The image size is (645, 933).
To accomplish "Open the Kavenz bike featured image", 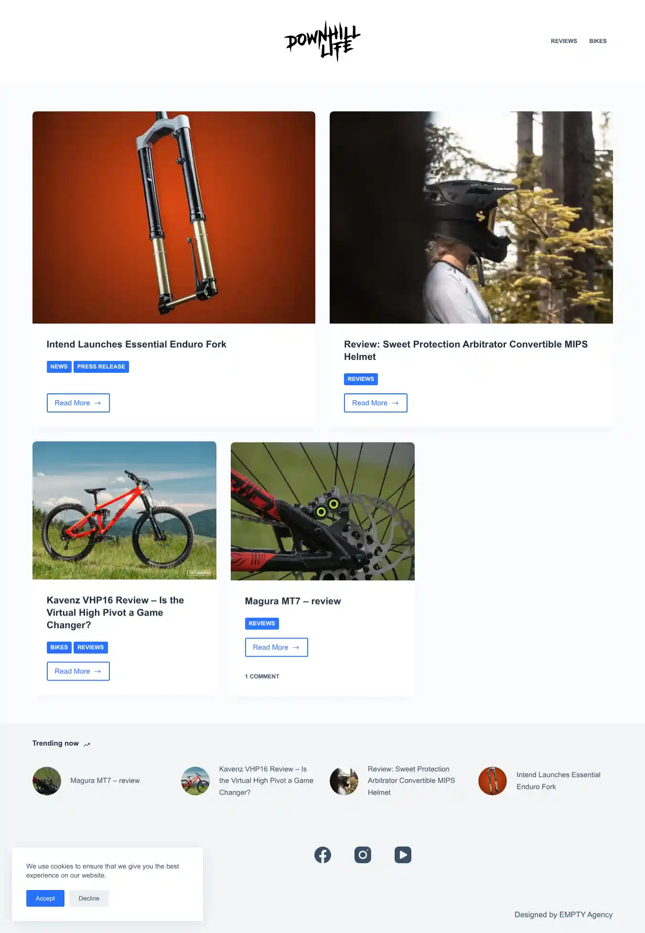I will point(124,510).
